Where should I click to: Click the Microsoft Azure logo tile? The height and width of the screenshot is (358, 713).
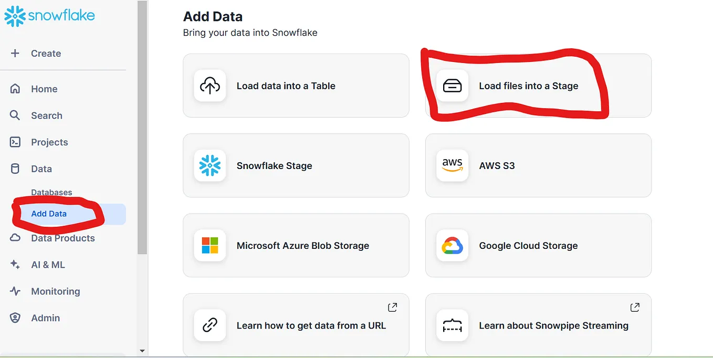(x=210, y=245)
